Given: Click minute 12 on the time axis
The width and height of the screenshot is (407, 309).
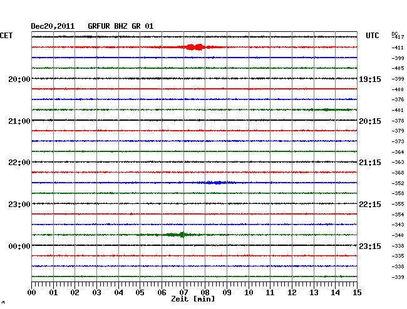Looking at the screenshot, I should 292,293.
